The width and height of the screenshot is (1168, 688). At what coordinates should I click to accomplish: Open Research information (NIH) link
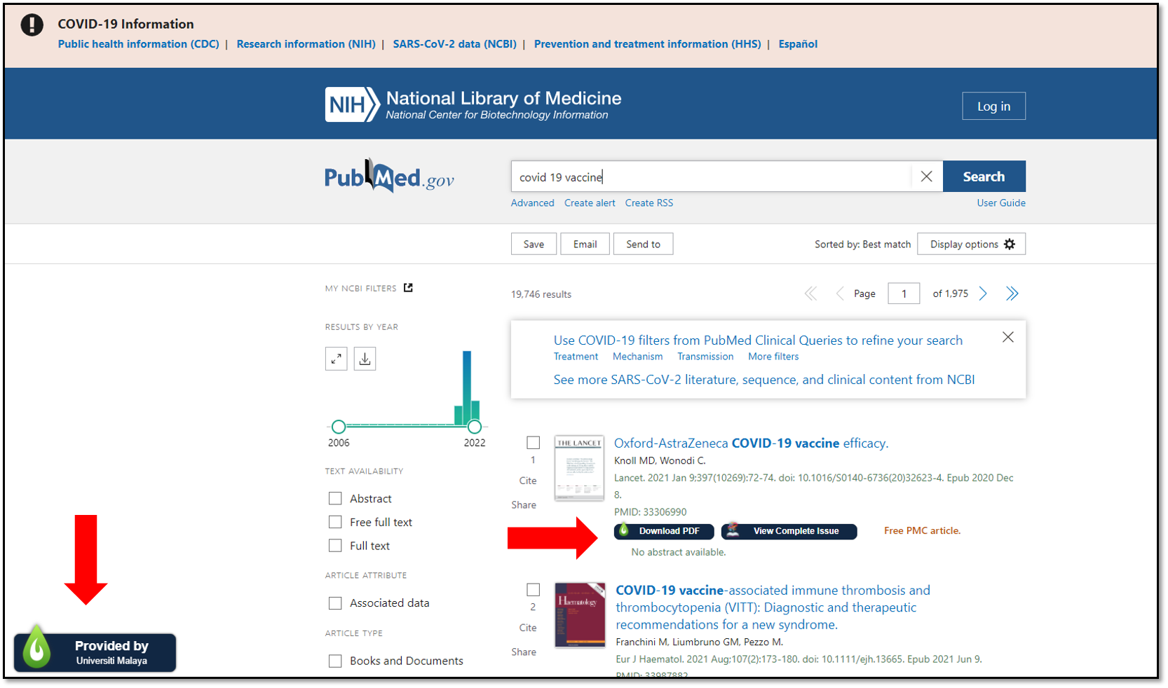click(306, 44)
